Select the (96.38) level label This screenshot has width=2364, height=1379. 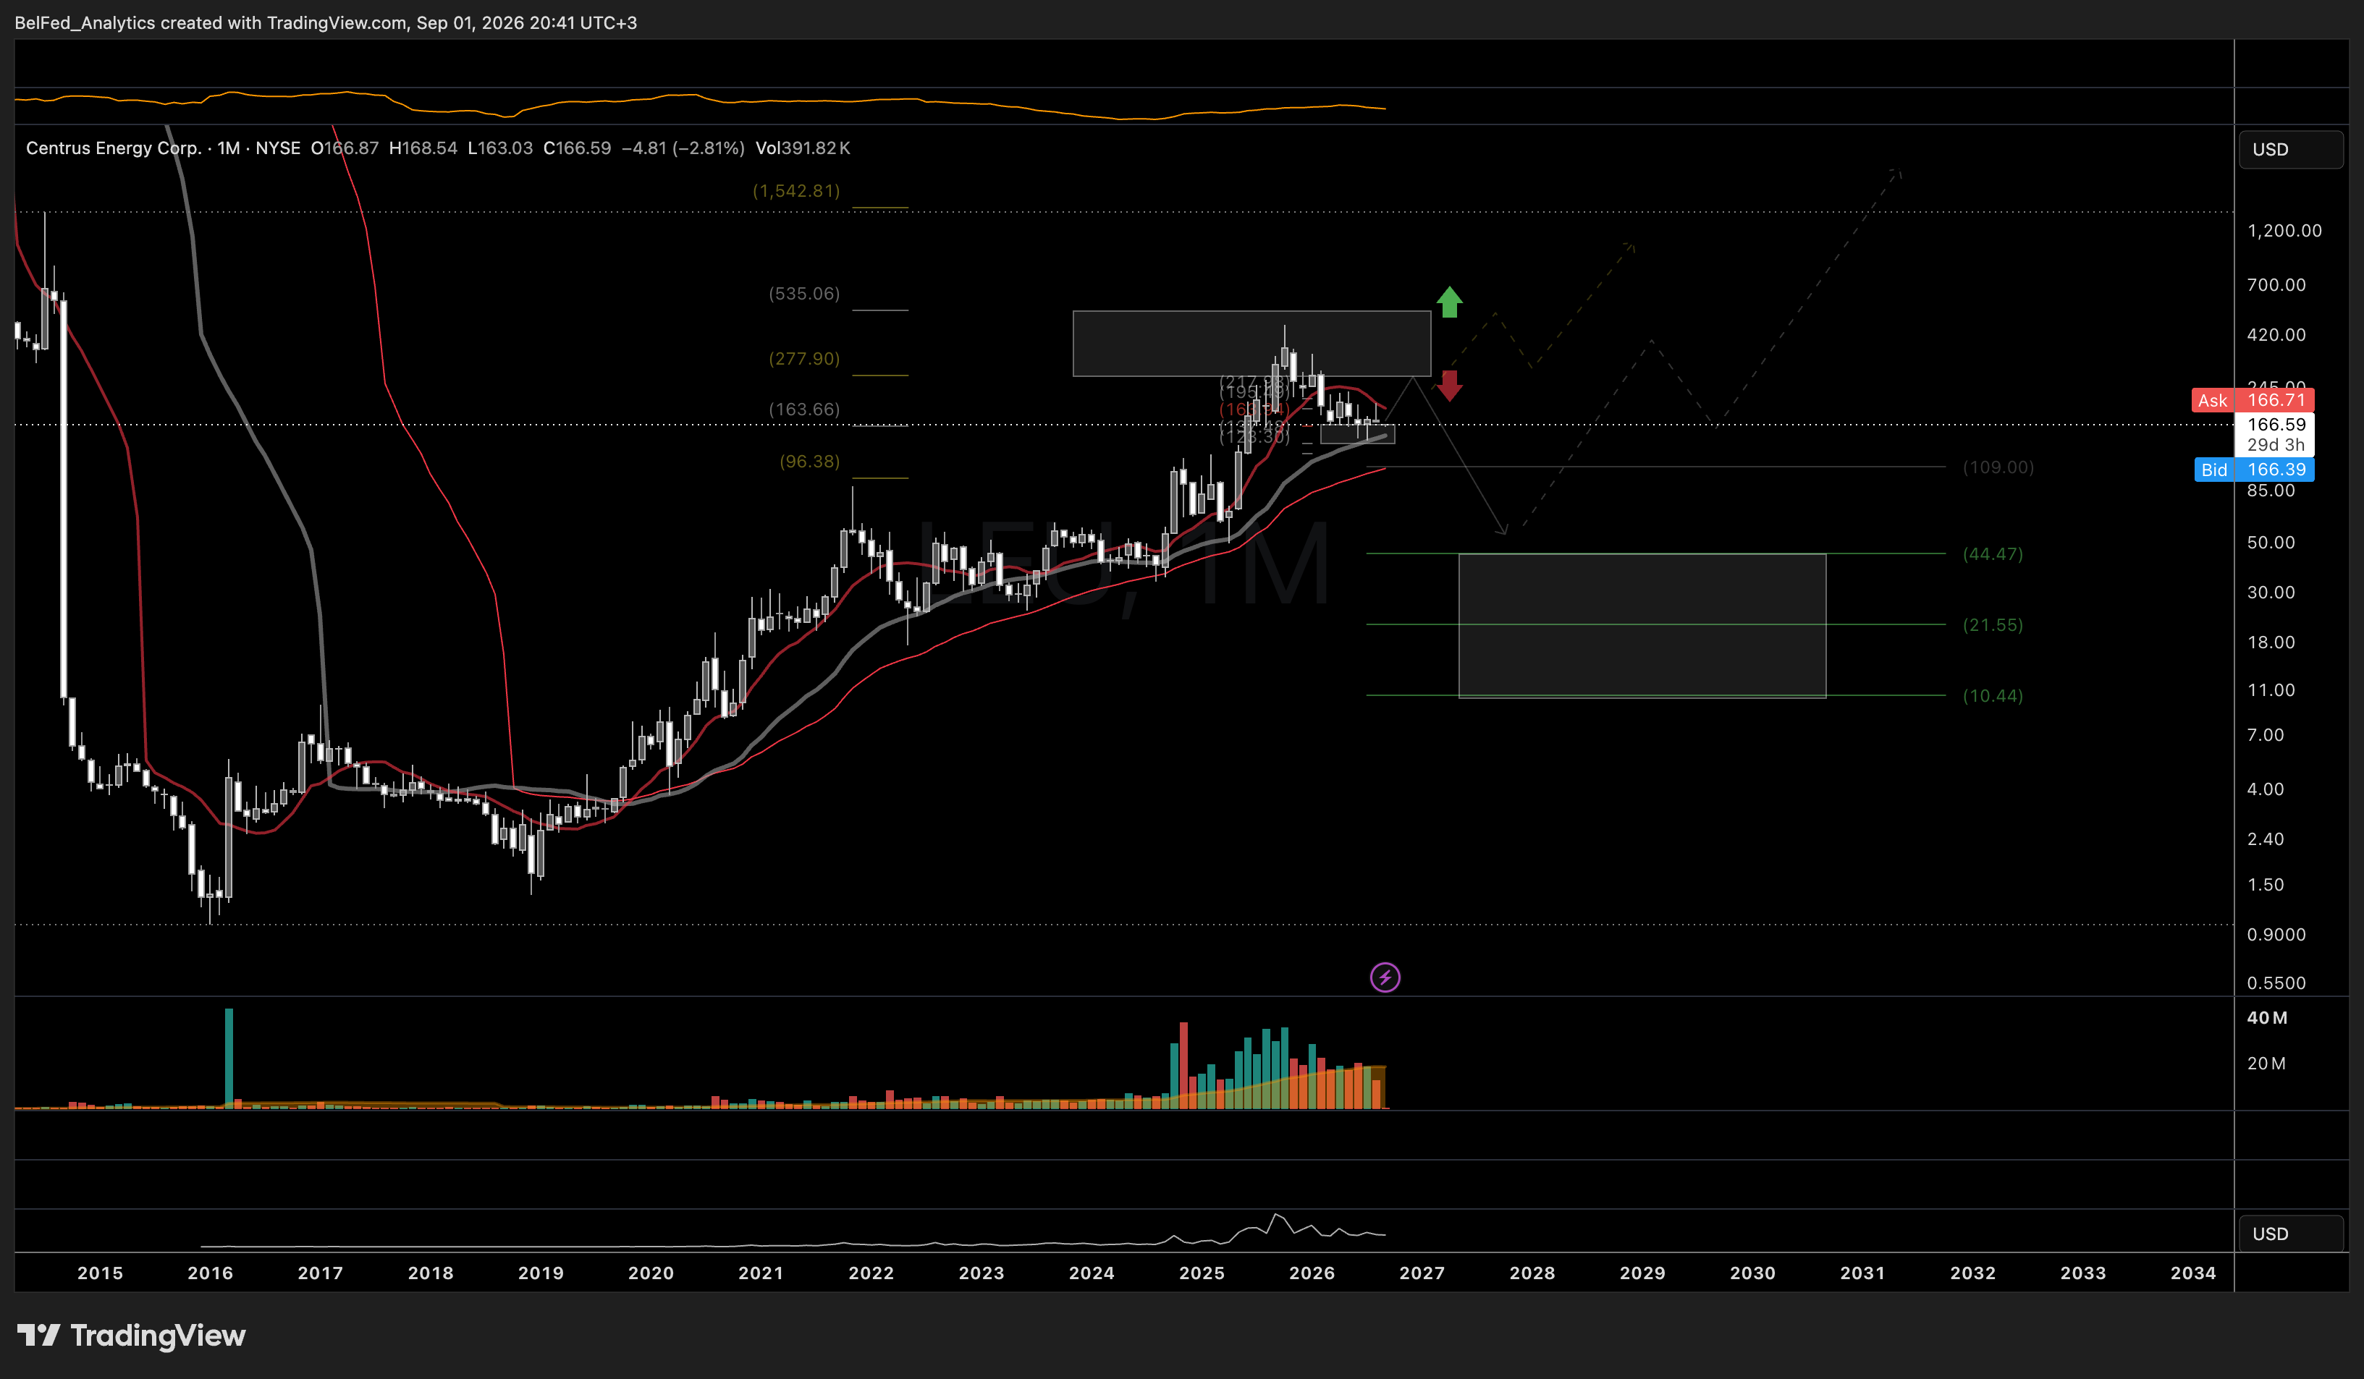click(809, 461)
